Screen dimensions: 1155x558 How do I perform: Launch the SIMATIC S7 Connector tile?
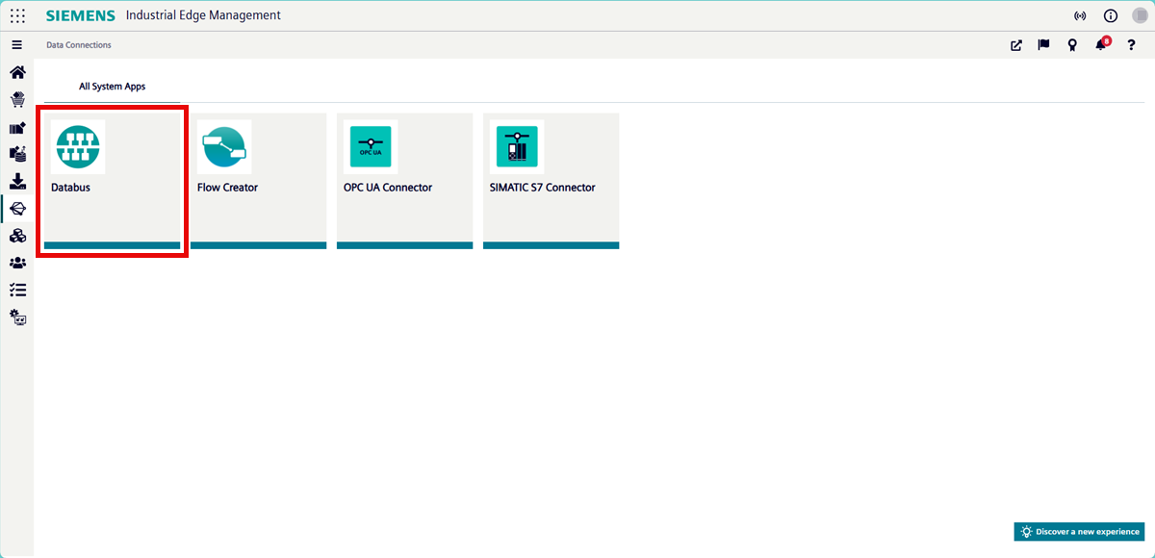[x=551, y=181]
